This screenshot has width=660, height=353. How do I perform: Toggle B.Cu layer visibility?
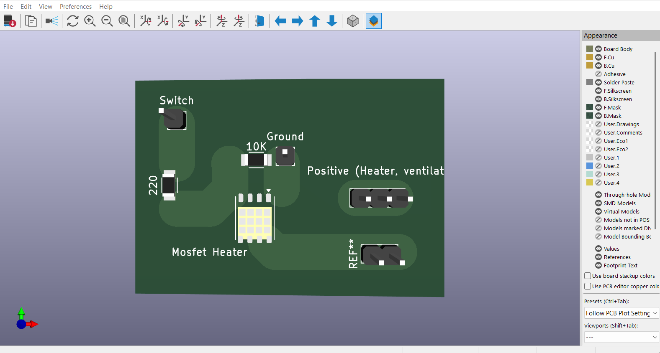pyautogui.click(x=598, y=66)
